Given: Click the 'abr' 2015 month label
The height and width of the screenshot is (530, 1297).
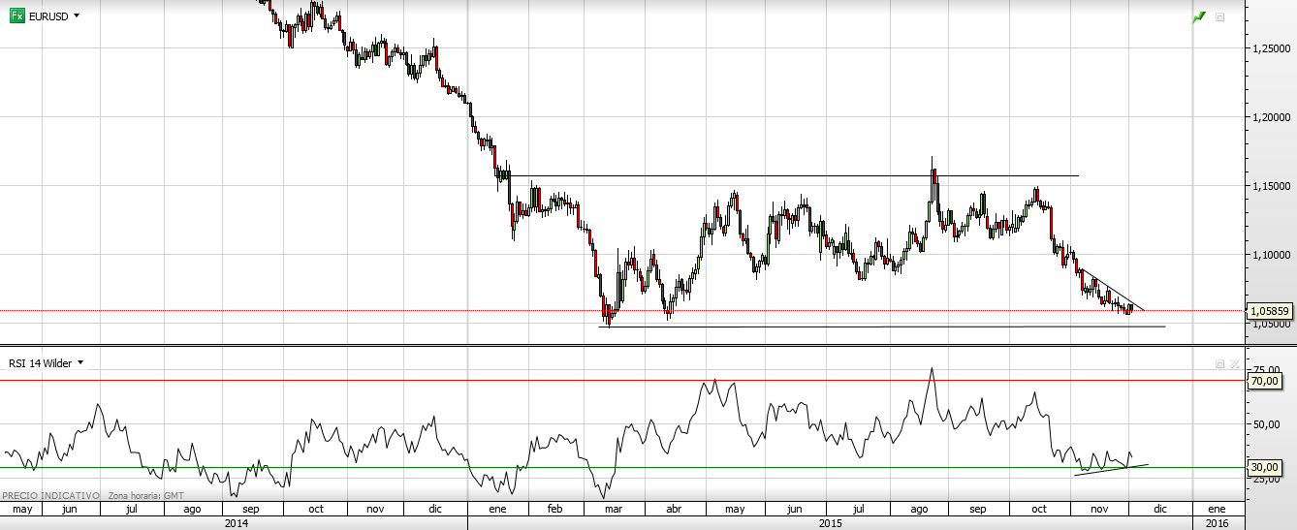Looking at the screenshot, I should pos(673,509).
